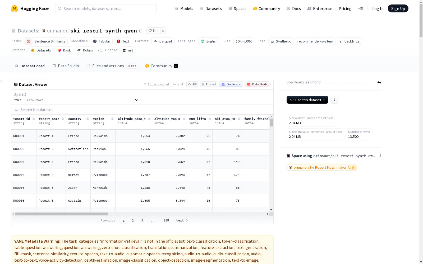This screenshot has width=423, height=264.
Task: Click the Dataset Viewer table icon
Action: [x=16, y=84]
